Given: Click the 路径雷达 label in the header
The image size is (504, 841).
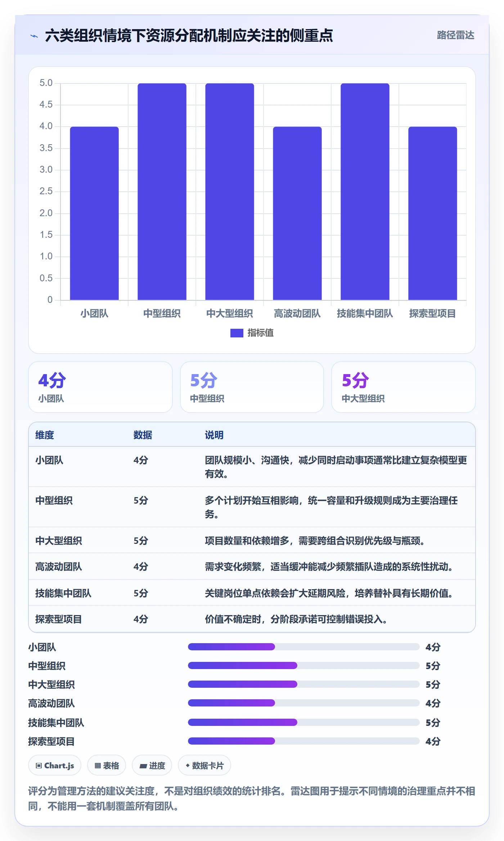Looking at the screenshot, I should point(455,35).
